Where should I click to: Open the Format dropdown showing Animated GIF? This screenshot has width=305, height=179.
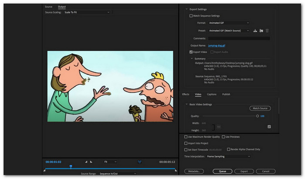229,23
